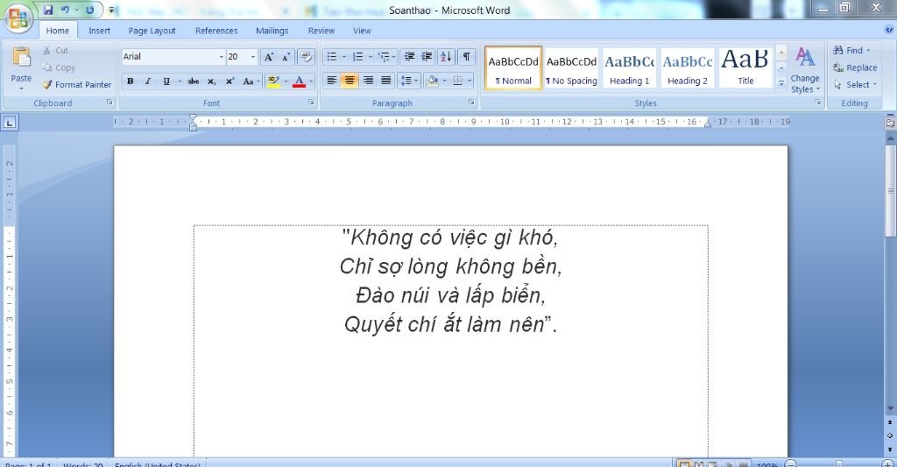Toggle Show/Hide paragraph marks
Screen dimensions: 897x467
[466, 57]
